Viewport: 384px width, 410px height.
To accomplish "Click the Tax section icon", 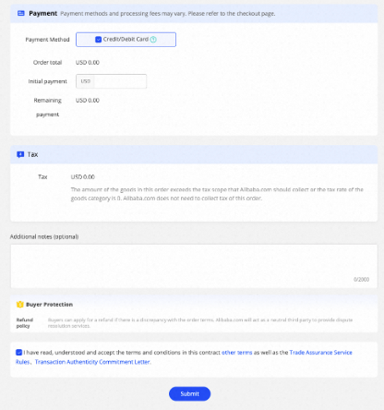I will coord(20,154).
